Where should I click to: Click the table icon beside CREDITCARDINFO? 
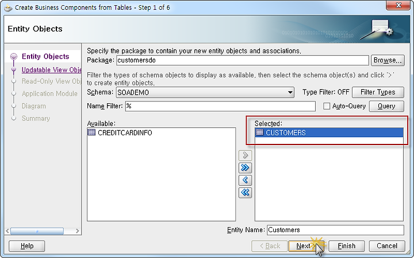[x=91, y=132]
